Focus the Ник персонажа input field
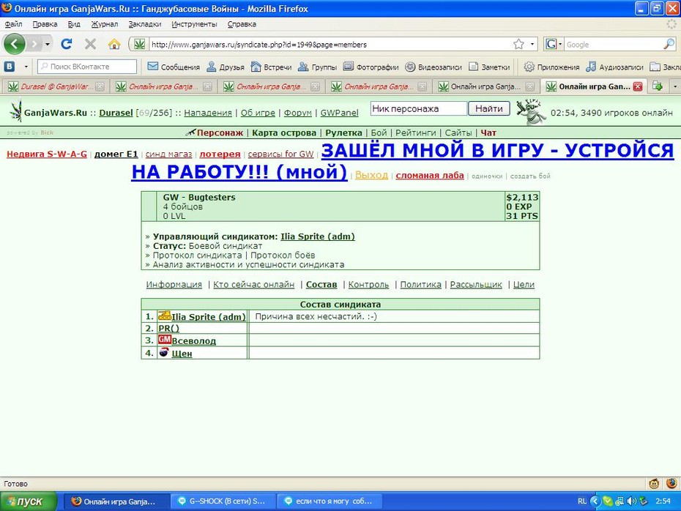Image resolution: width=681 pixels, height=511 pixels. [x=419, y=108]
